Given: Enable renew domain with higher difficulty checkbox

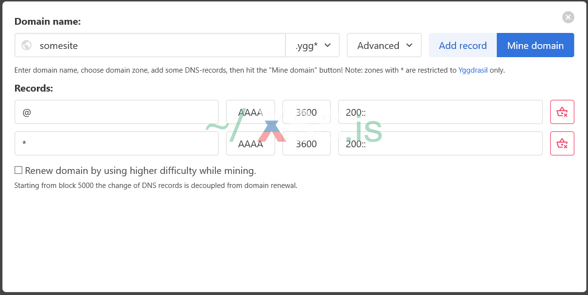Looking at the screenshot, I should [18, 170].
